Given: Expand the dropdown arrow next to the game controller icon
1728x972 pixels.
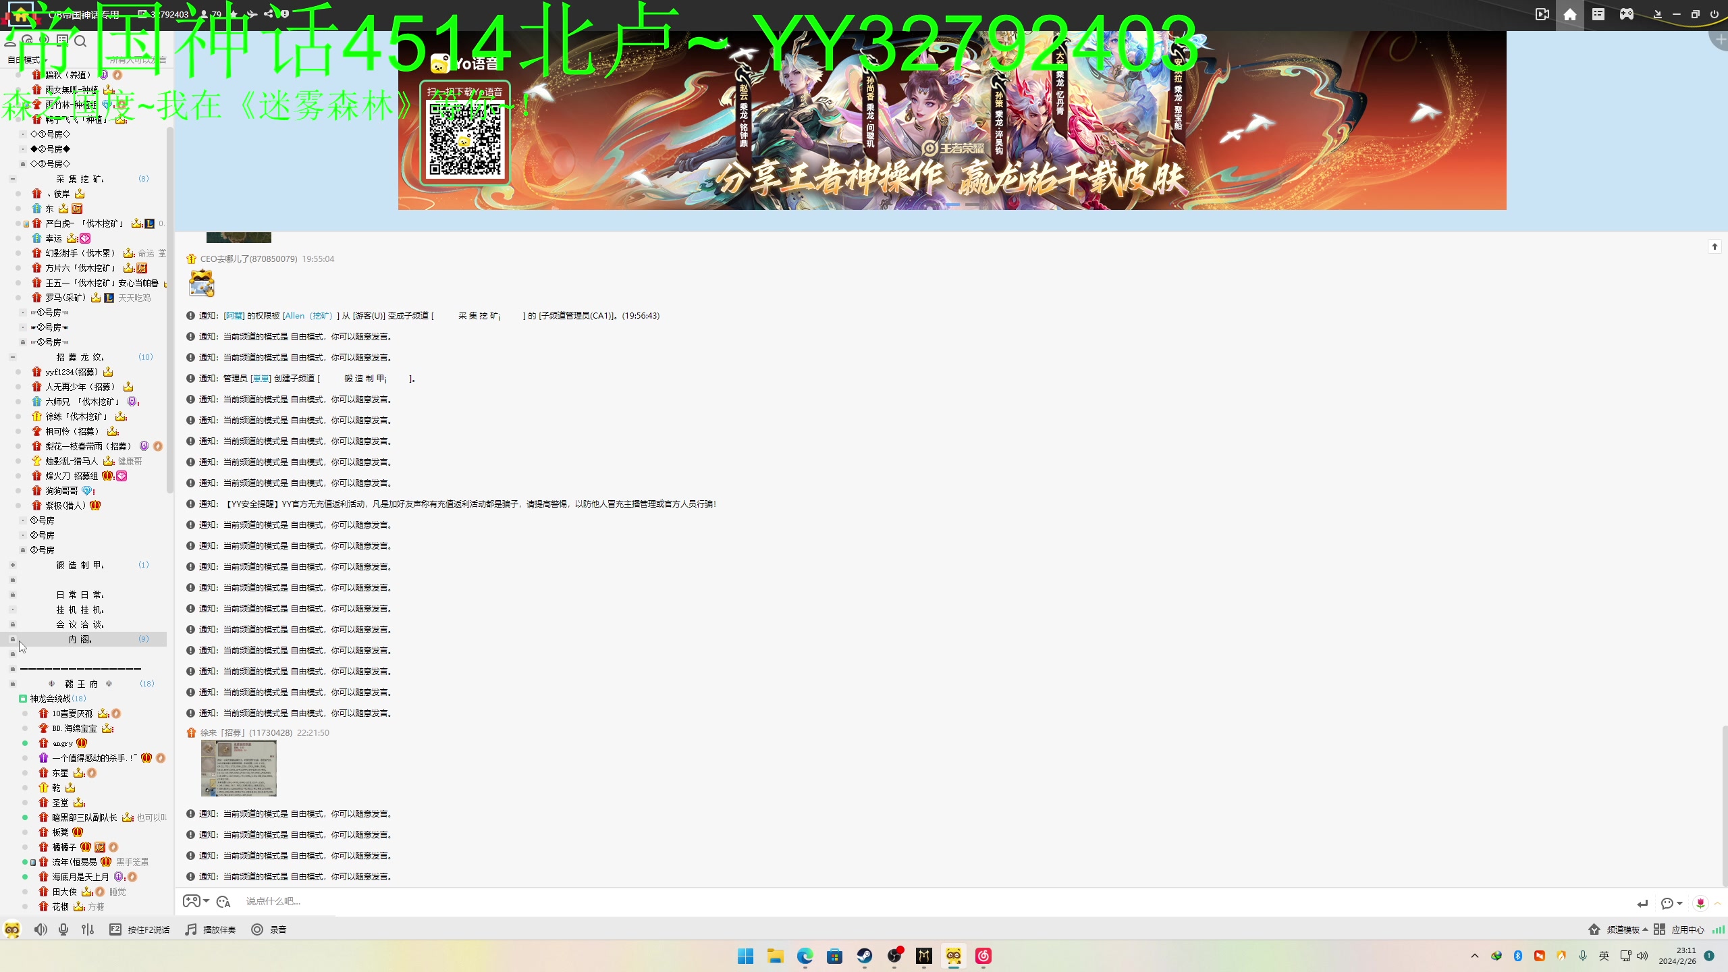Looking at the screenshot, I should (206, 901).
